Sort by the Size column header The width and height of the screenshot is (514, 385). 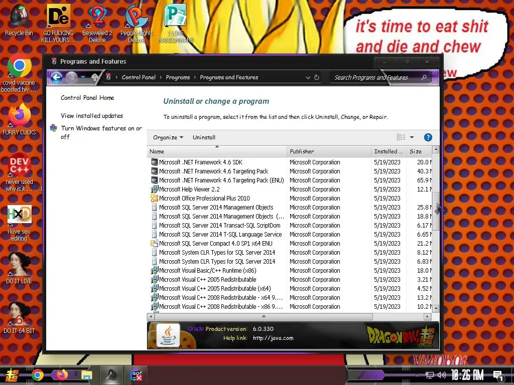click(x=419, y=151)
